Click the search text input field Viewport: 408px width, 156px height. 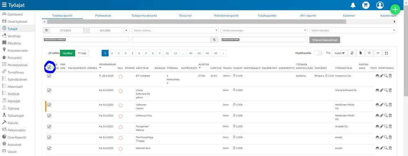171,40
